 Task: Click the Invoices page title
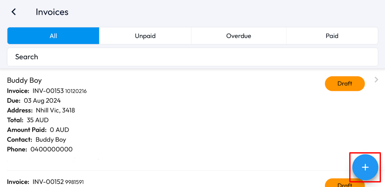52,12
